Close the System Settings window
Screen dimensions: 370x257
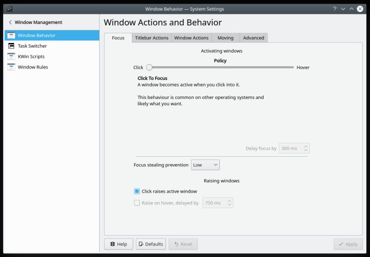point(360,9)
